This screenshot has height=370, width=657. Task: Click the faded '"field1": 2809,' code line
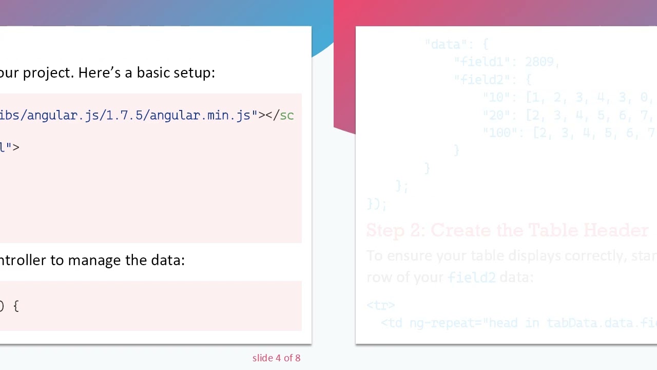coord(506,62)
